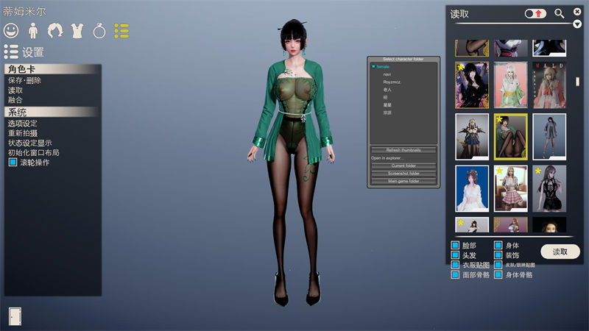This screenshot has height=331, width=589.
Task: Click the character list scrollbar handle
Action: pos(578,81)
